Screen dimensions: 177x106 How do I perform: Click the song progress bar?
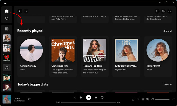pos(88,102)
